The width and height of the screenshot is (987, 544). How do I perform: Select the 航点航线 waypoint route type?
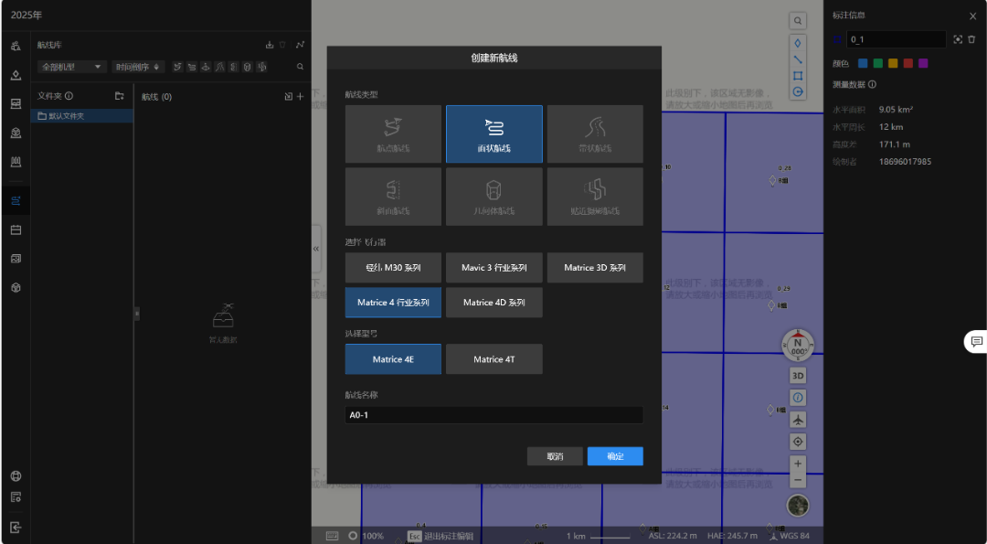(x=393, y=134)
